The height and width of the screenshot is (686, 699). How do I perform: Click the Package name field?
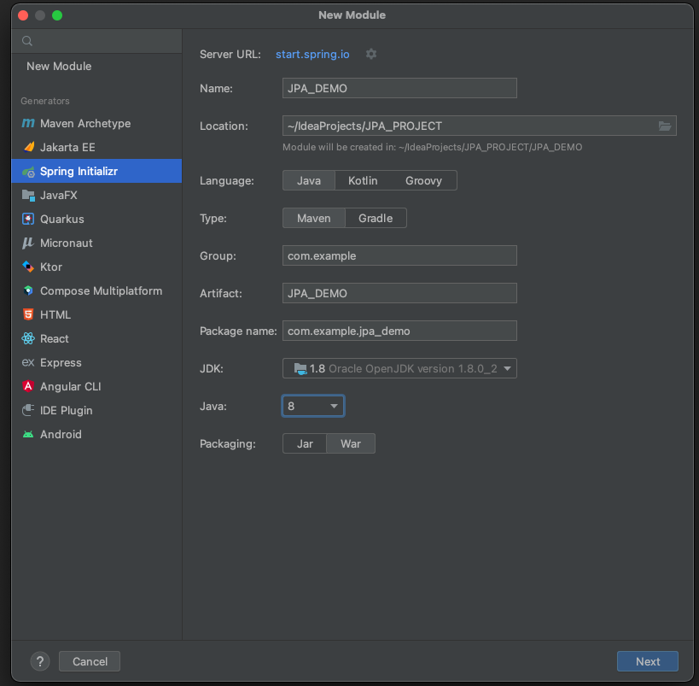point(399,331)
